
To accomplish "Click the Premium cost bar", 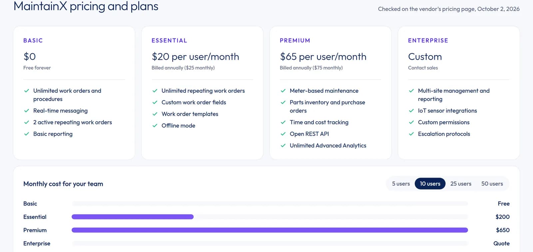I will pyautogui.click(x=270, y=230).
